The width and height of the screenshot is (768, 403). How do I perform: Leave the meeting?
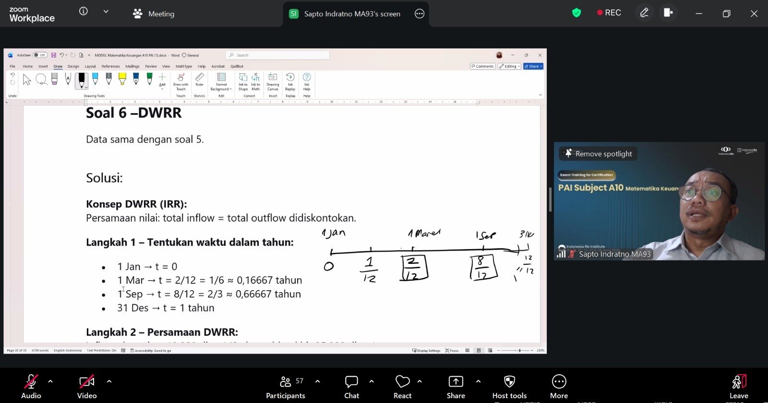739,386
